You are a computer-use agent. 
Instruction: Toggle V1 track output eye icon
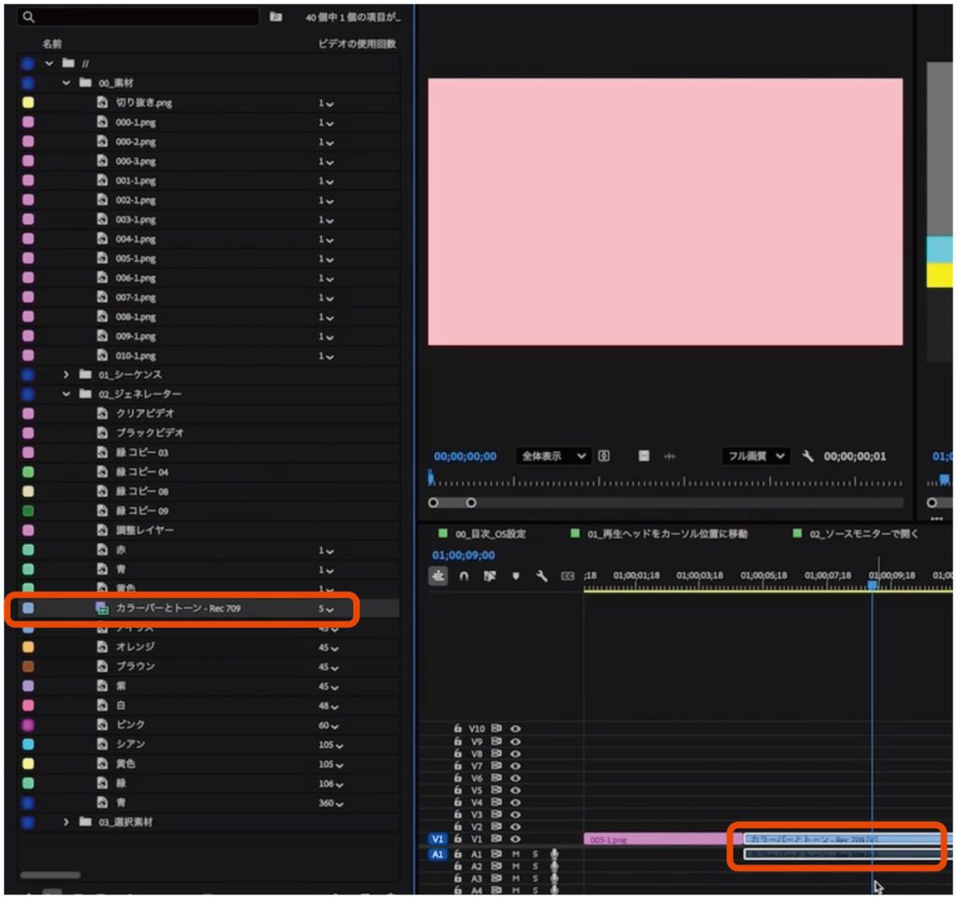pyautogui.click(x=515, y=839)
